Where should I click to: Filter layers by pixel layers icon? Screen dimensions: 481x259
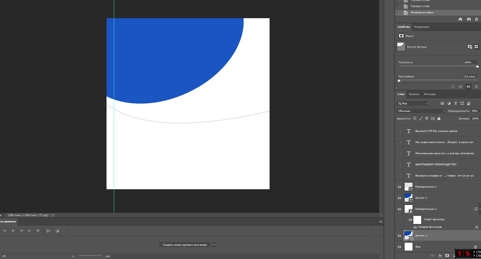(442, 103)
